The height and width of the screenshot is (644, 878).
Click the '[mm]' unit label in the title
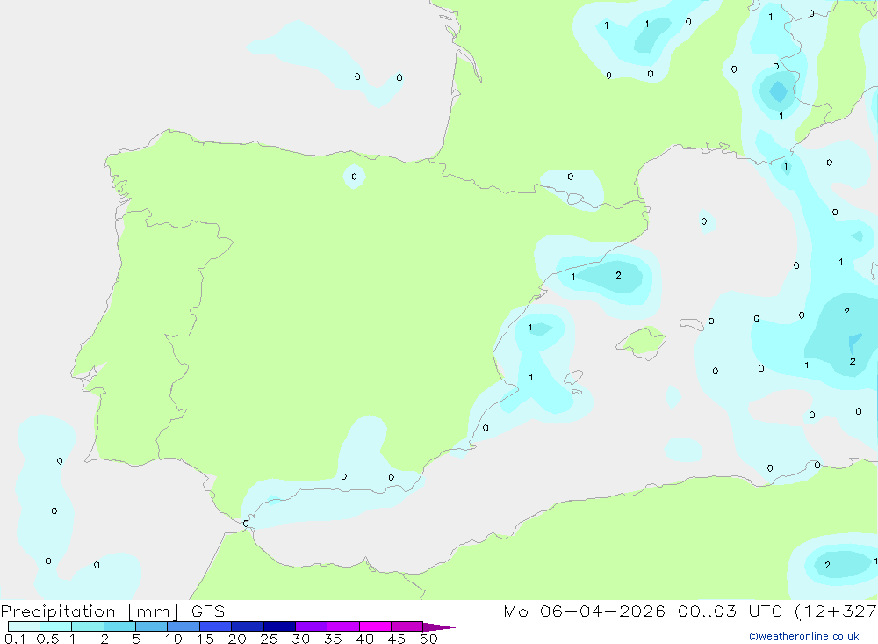[x=154, y=611]
